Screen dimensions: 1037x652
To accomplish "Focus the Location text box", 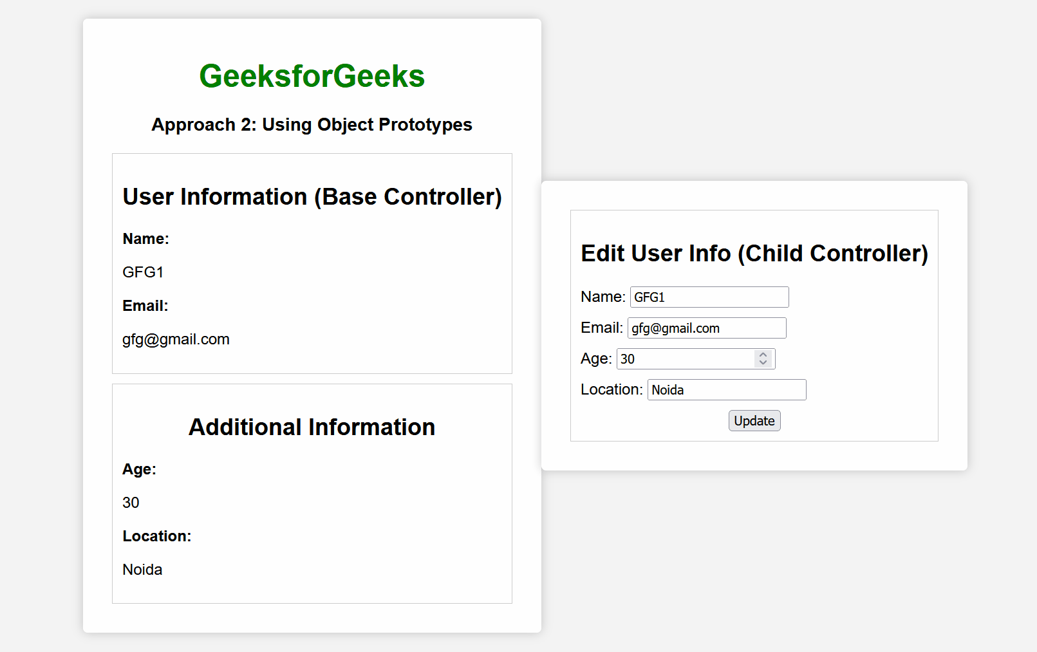I will 726,390.
